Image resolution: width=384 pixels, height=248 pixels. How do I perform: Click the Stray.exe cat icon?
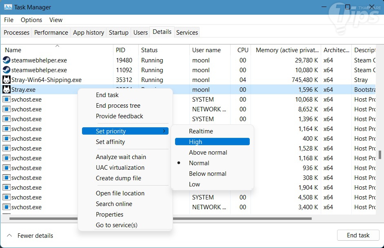[x=7, y=90]
